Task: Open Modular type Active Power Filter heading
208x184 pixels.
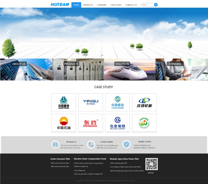Action: click(124, 159)
